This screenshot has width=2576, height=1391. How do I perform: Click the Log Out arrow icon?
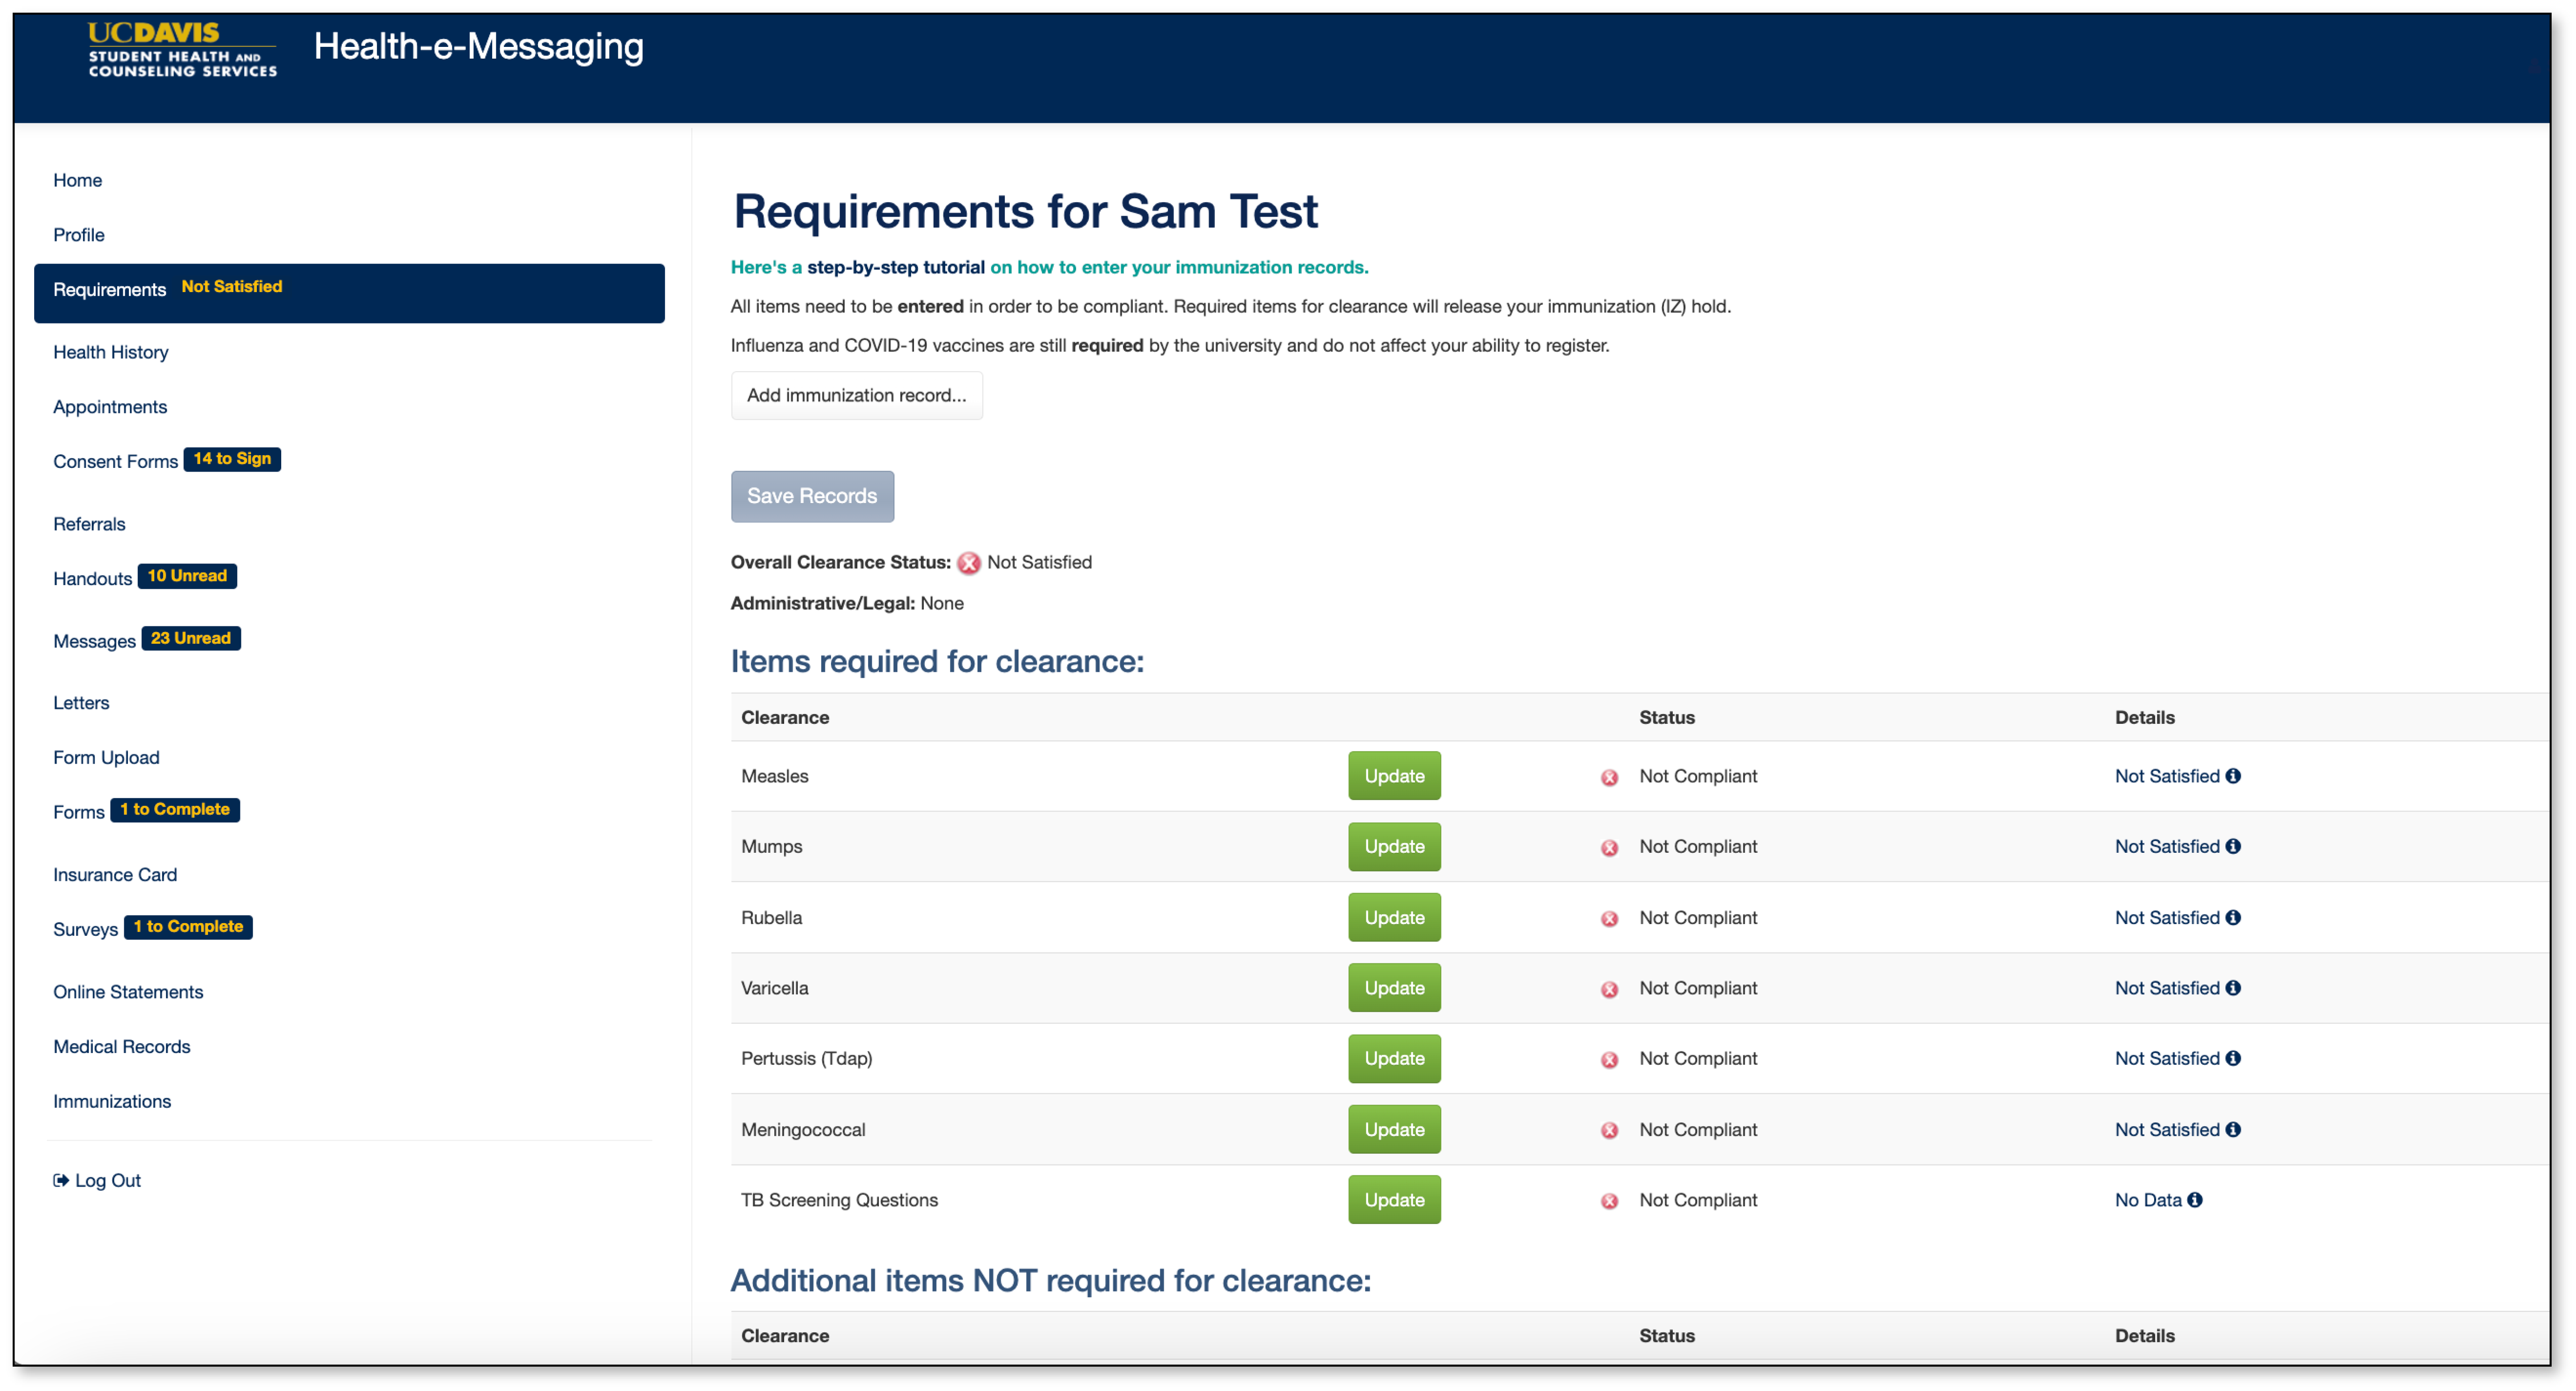[61, 1180]
